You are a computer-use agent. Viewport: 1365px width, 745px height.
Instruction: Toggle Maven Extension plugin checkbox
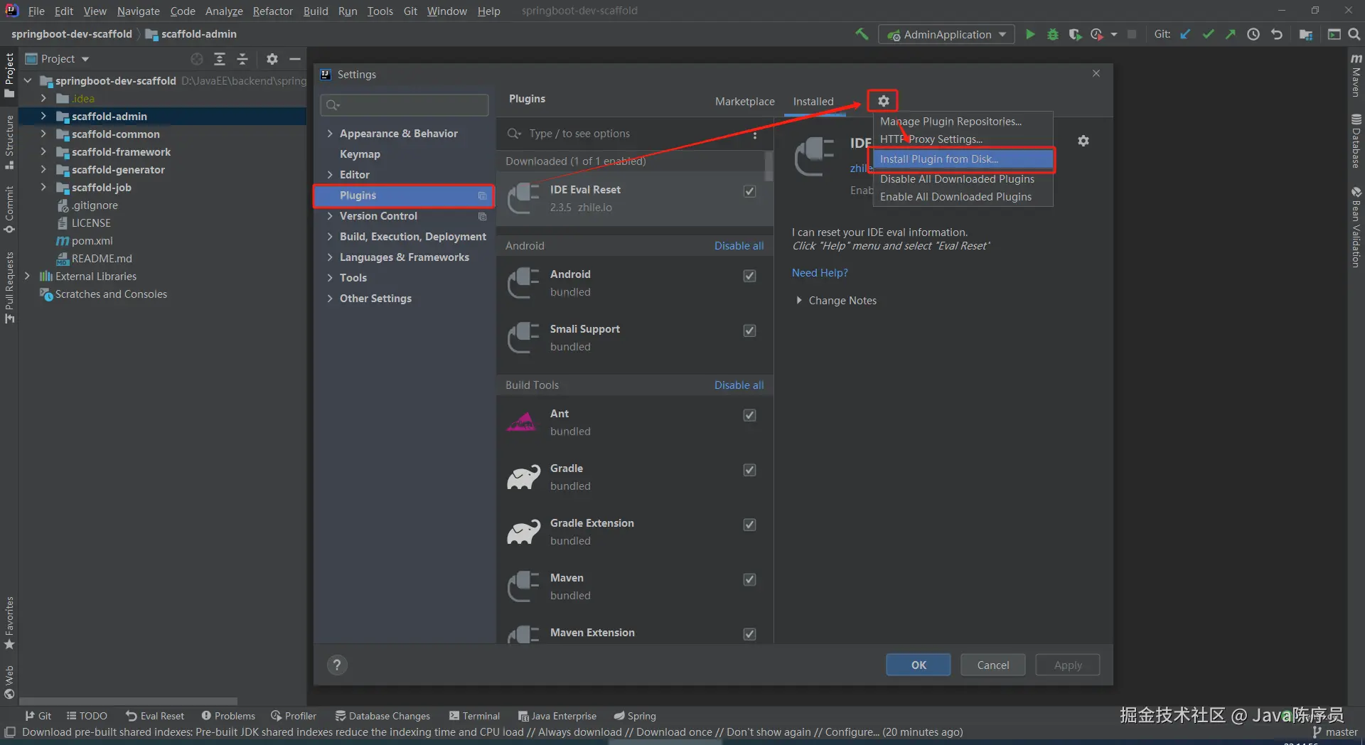coord(749,634)
